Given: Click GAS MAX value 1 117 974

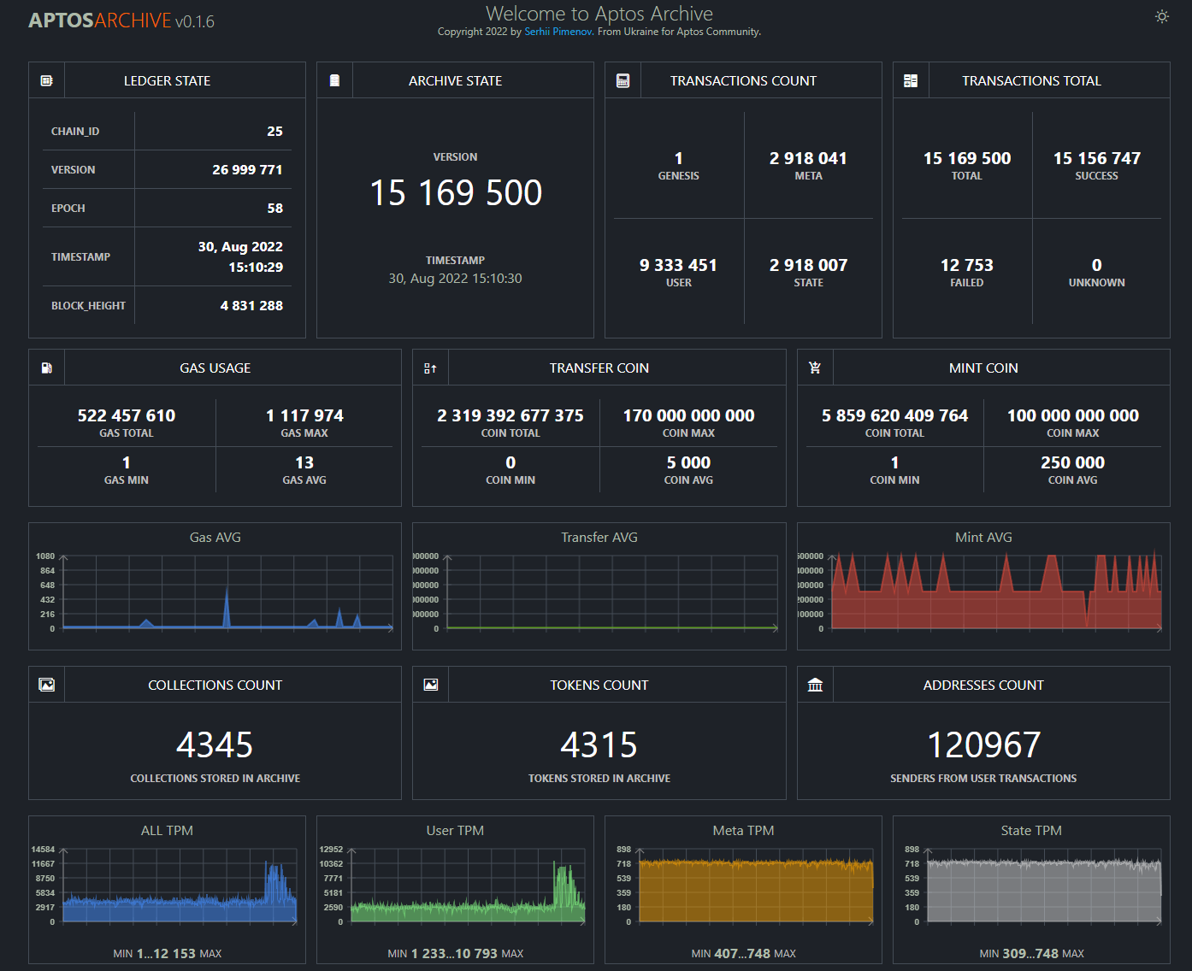Looking at the screenshot, I should pos(304,415).
